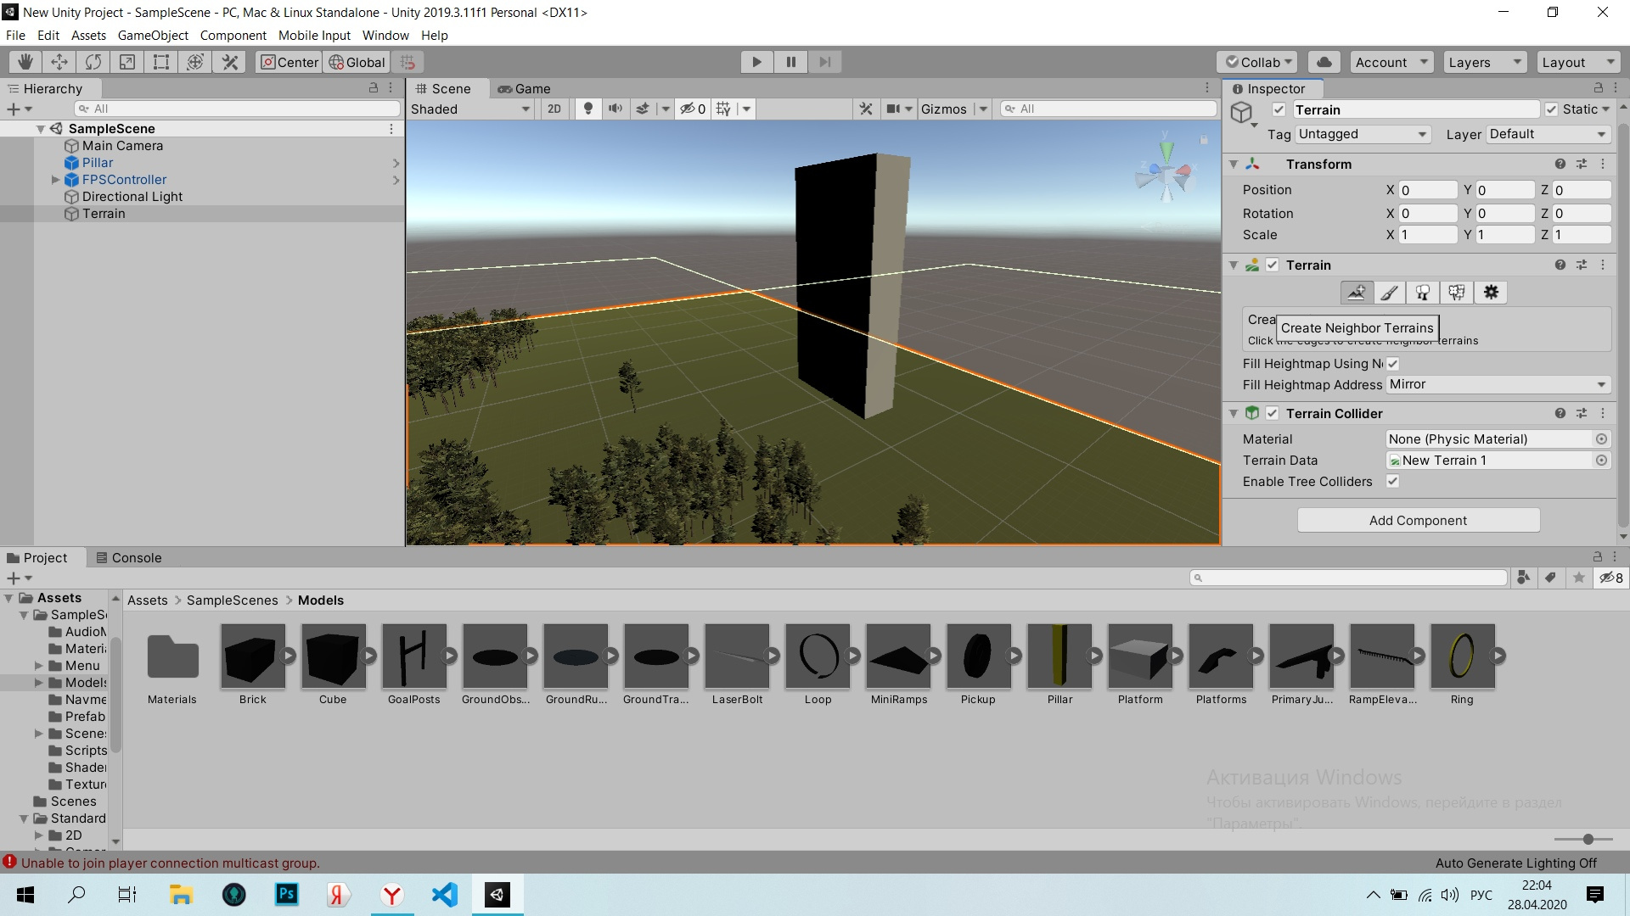Open the GameObject menu
The image size is (1630, 916).
(x=153, y=36)
